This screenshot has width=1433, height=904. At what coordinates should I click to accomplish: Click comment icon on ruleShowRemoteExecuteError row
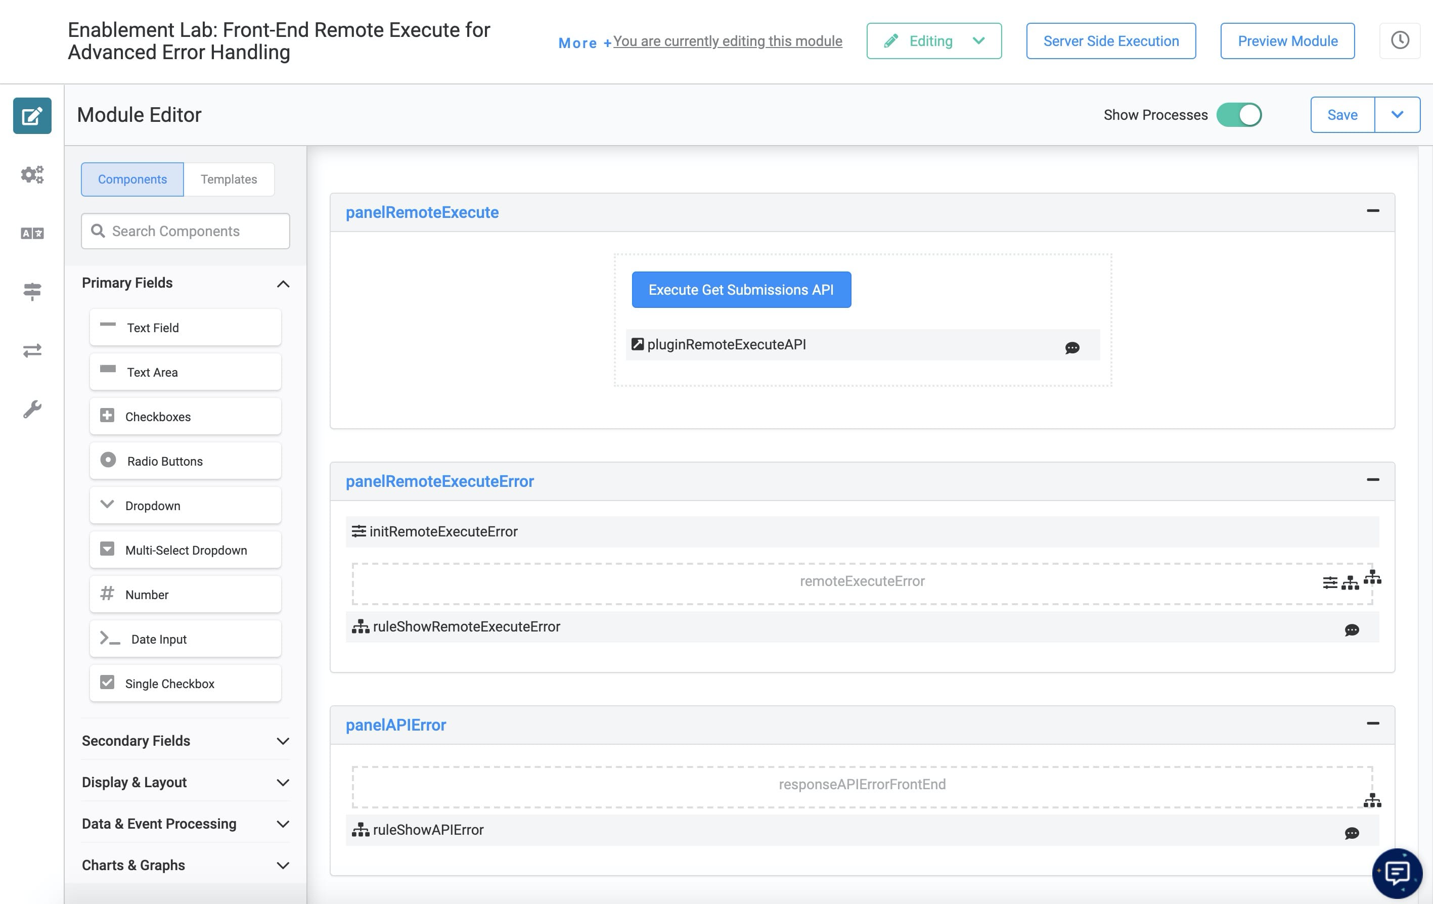pos(1352,629)
